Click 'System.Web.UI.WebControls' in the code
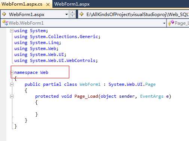Viewport: 189px width, 141px height. (x=63, y=60)
